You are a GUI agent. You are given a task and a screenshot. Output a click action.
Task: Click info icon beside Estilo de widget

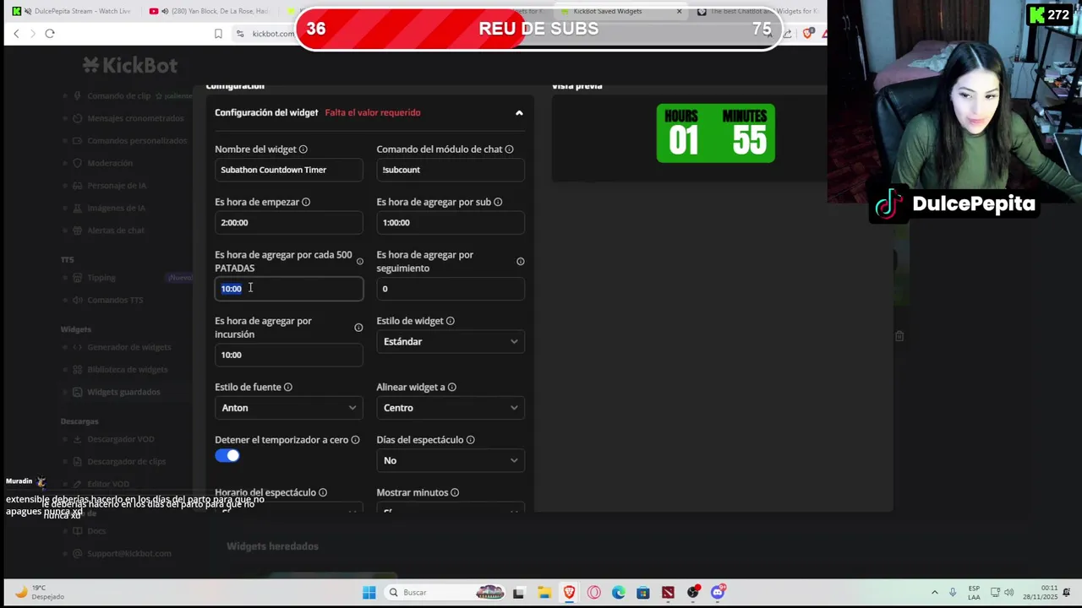tap(451, 321)
